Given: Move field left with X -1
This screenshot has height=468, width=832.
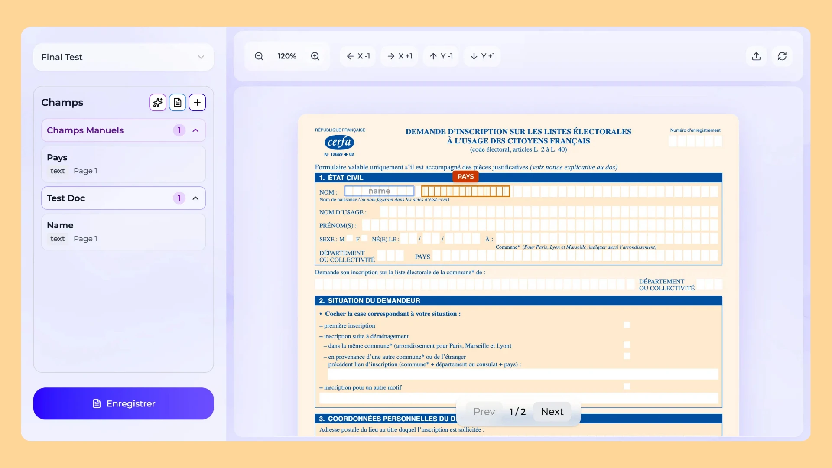Looking at the screenshot, I should click(358, 56).
